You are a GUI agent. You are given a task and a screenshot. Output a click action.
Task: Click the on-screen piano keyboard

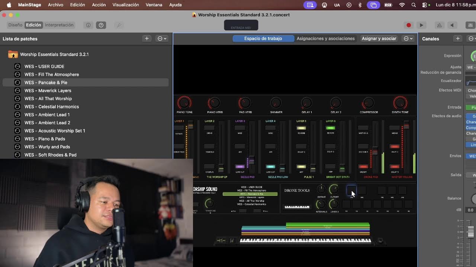[305, 241]
